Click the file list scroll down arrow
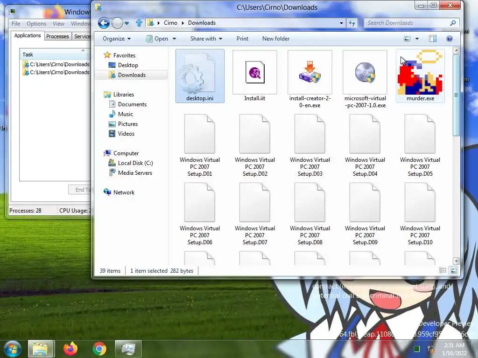 (x=456, y=261)
